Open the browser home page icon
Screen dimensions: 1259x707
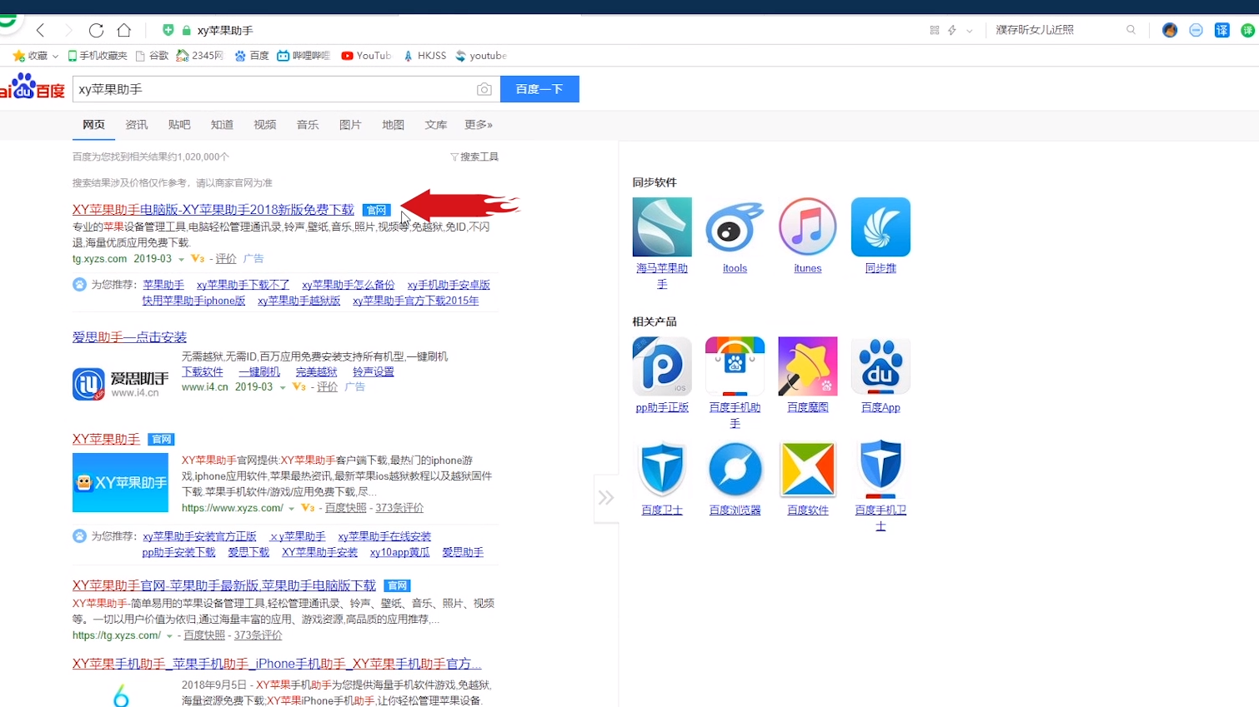pos(124,30)
